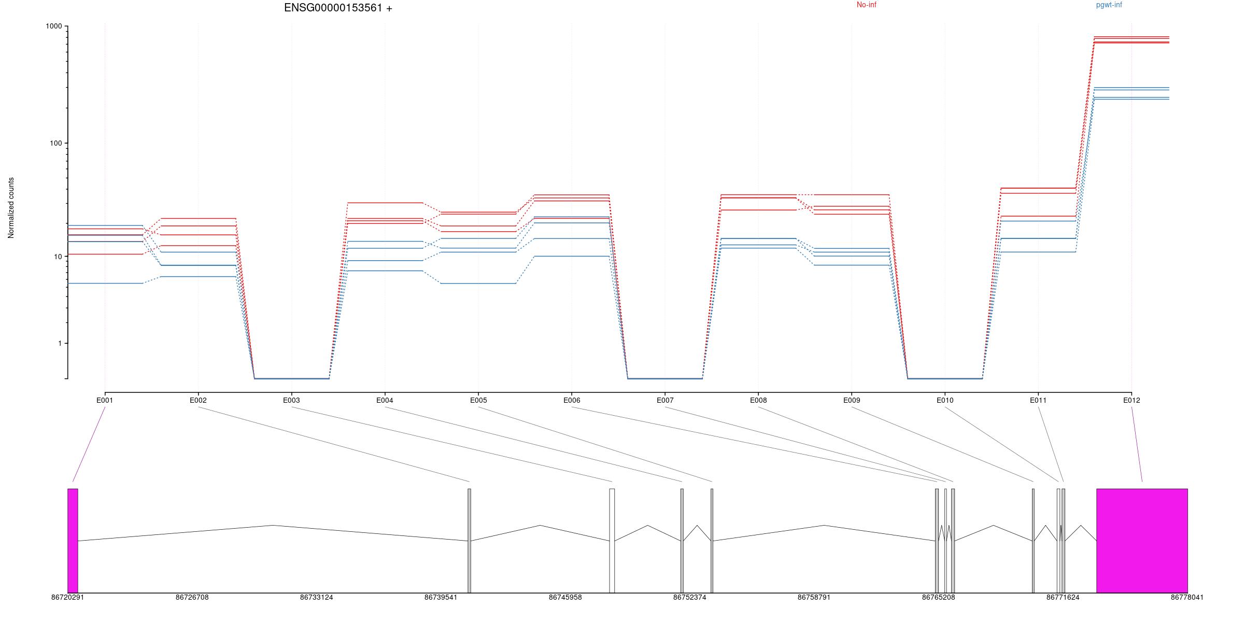Click the E001 exon label
Image resolution: width=1244 pixels, height=622 pixels.
(x=105, y=400)
